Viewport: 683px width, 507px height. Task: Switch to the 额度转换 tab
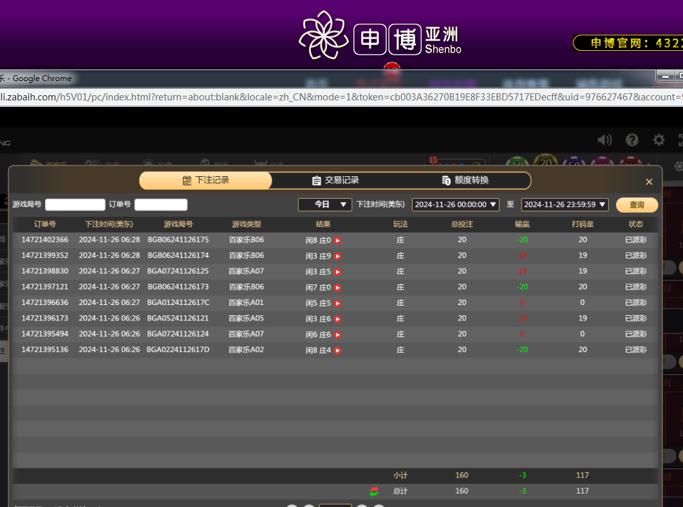click(465, 181)
